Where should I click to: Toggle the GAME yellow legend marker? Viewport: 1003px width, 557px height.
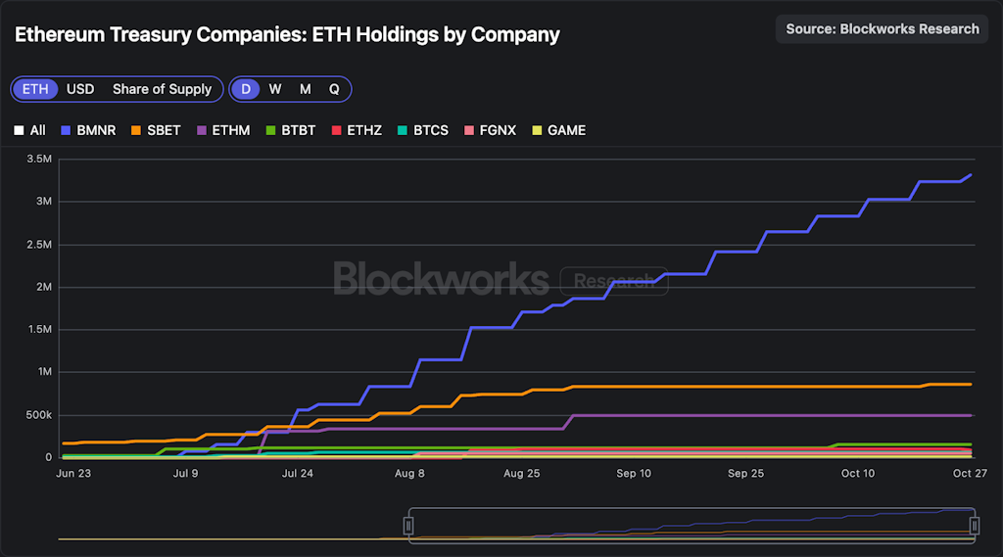click(x=536, y=130)
